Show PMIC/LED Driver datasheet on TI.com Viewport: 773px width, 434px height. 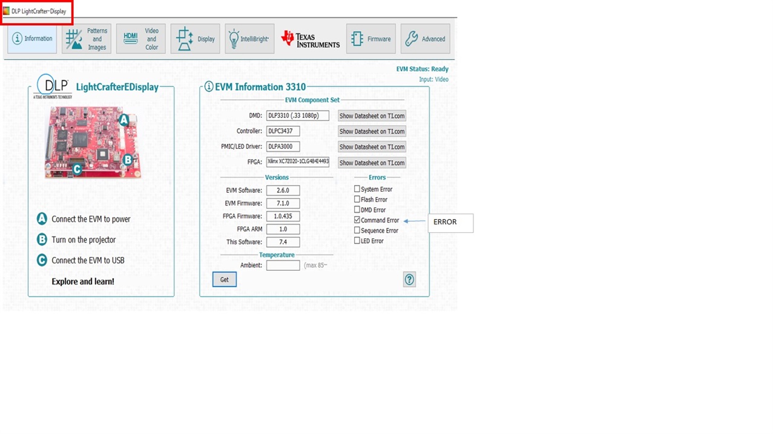pos(372,147)
